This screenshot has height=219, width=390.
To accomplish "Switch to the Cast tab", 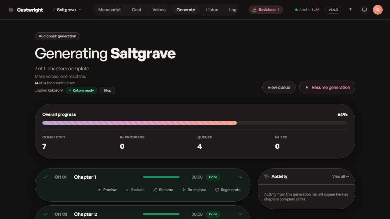I will (136, 10).
